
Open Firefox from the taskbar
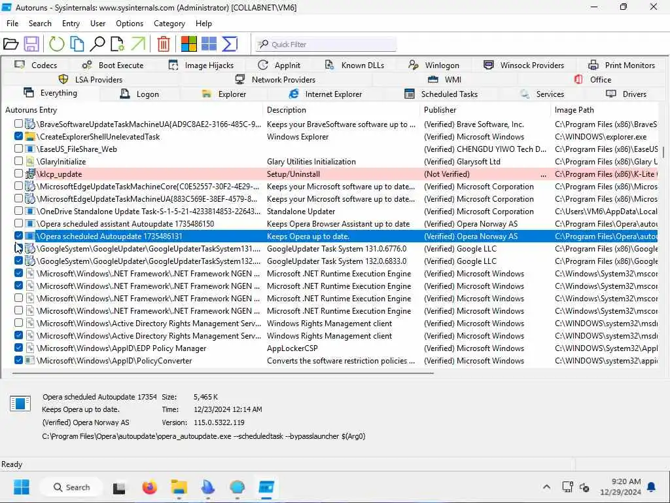tap(150, 487)
